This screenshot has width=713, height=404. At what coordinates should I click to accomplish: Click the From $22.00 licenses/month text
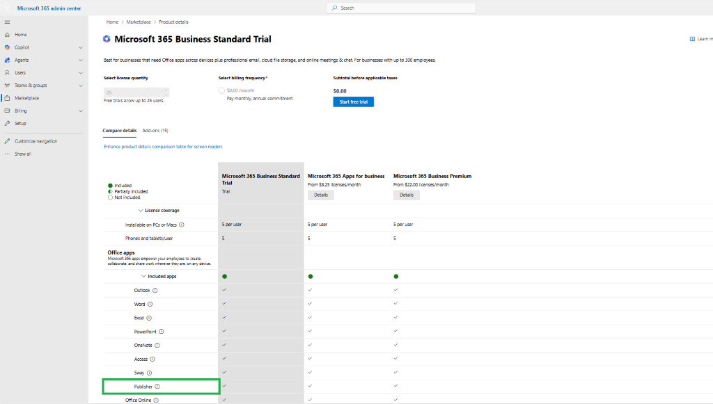coord(421,185)
